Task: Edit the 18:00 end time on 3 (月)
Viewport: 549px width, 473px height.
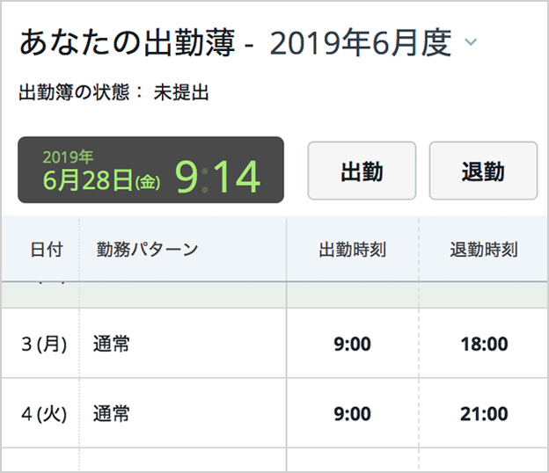Action: click(x=484, y=344)
